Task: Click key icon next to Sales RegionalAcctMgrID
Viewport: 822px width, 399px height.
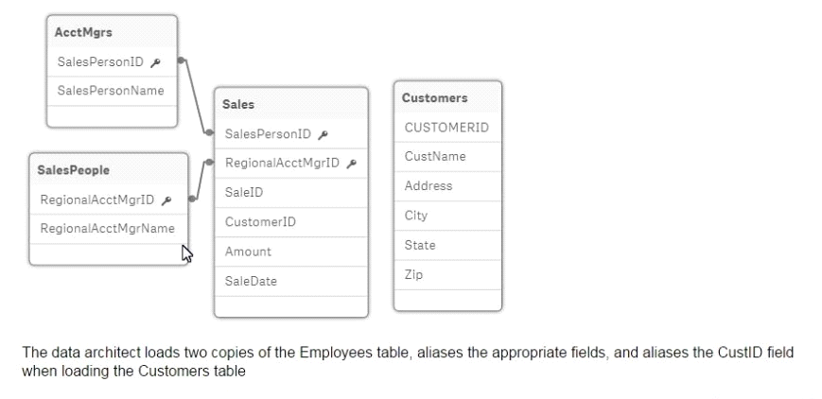Action: 351,164
